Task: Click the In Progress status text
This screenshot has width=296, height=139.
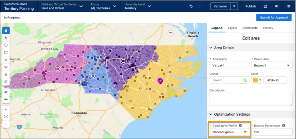Action: [x=12, y=18]
